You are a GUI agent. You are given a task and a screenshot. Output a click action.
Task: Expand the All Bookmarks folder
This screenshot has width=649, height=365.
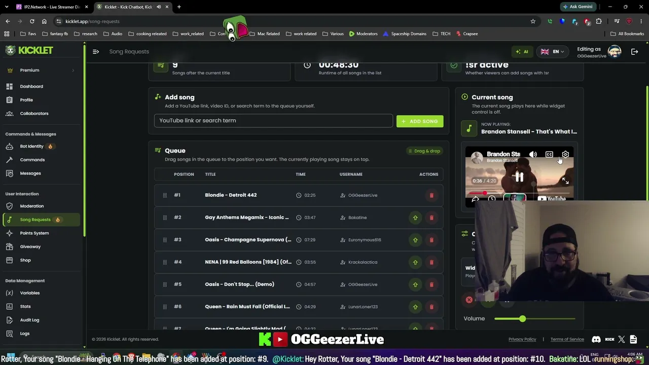click(627, 34)
